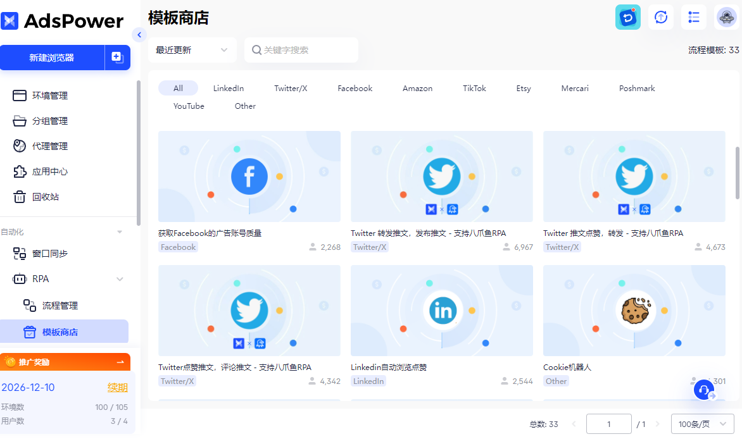Click the customer support headset button

[x=704, y=390]
